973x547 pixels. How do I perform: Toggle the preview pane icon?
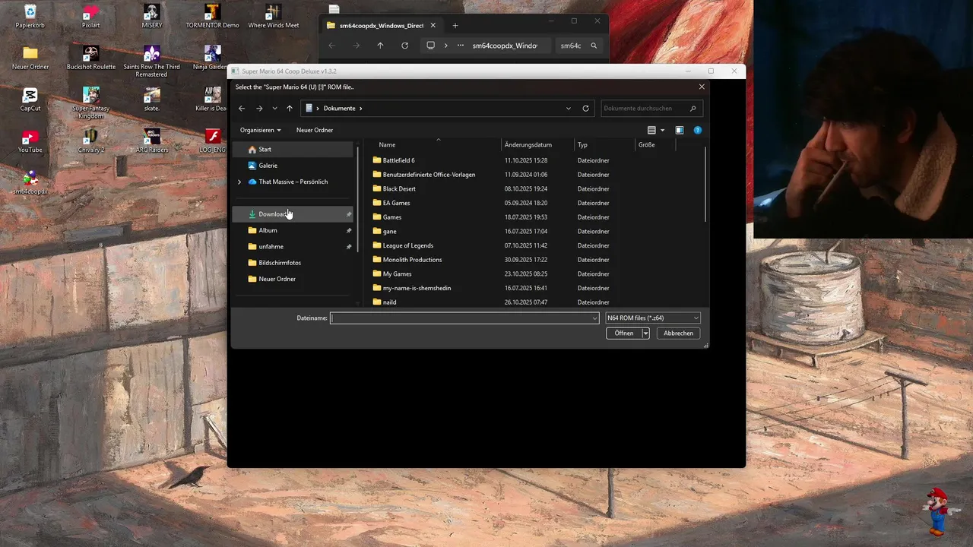tap(680, 131)
